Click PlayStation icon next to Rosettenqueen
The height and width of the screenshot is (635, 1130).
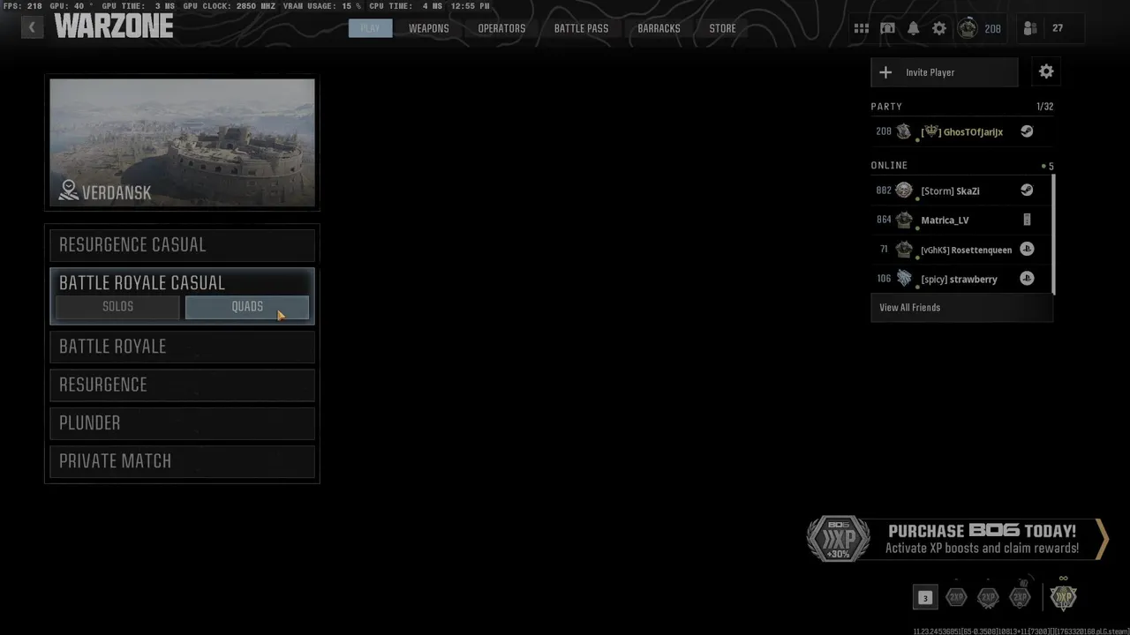click(x=1027, y=249)
